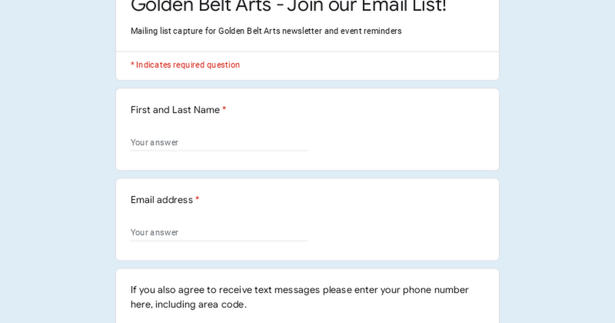Click the First and Last Name question label

pyautogui.click(x=174, y=110)
